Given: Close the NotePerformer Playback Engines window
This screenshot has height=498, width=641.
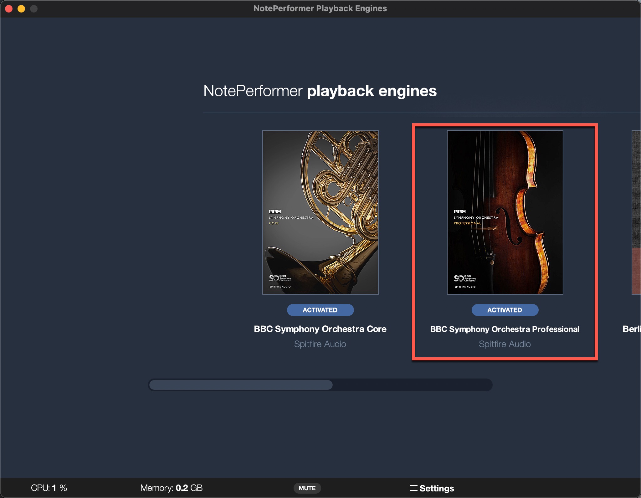Looking at the screenshot, I should click(x=9, y=9).
